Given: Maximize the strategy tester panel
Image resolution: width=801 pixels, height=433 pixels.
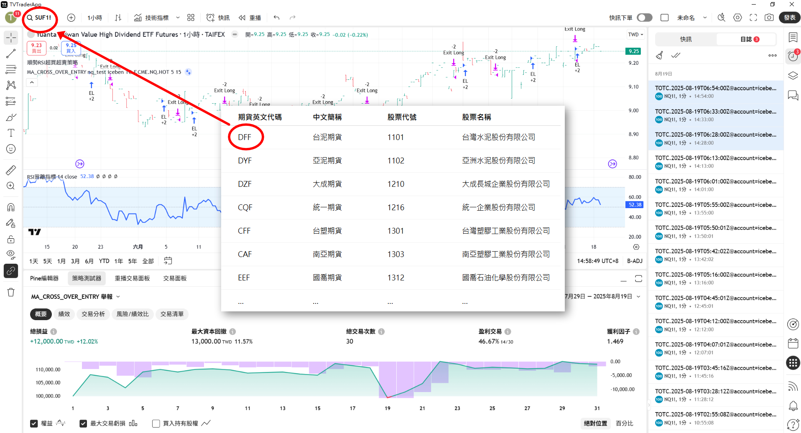Looking at the screenshot, I should point(638,279).
